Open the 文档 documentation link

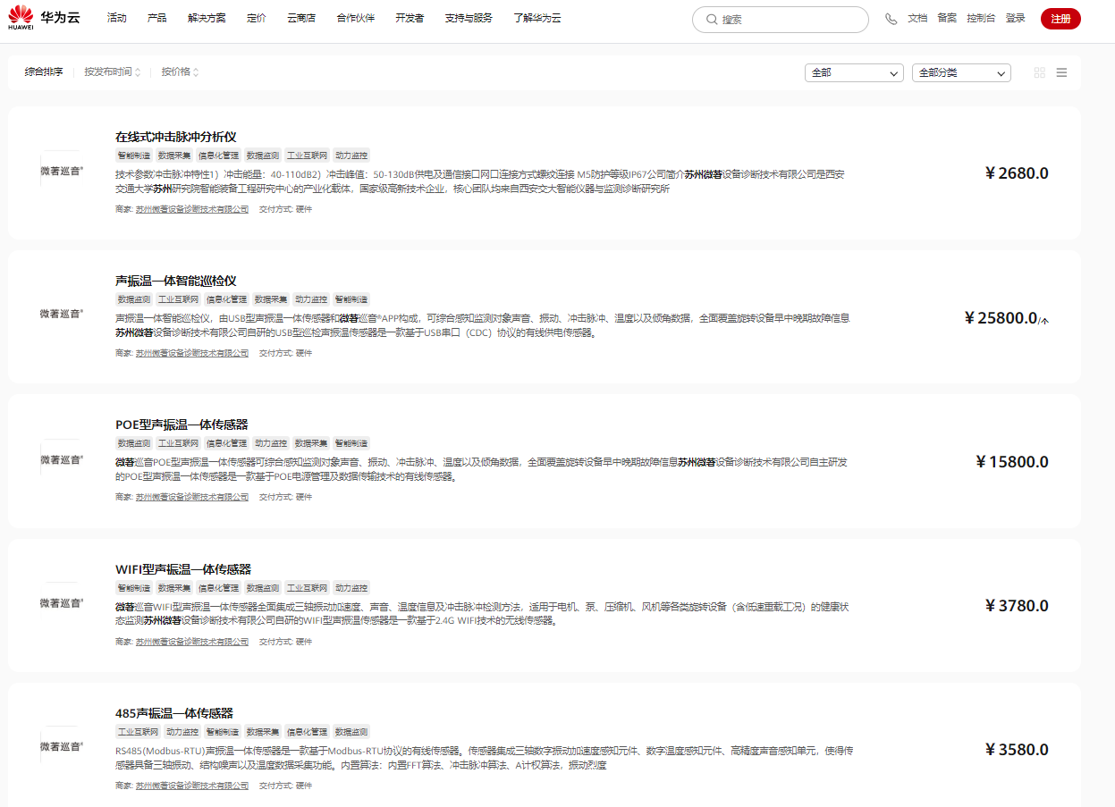[x=917, y=19]
